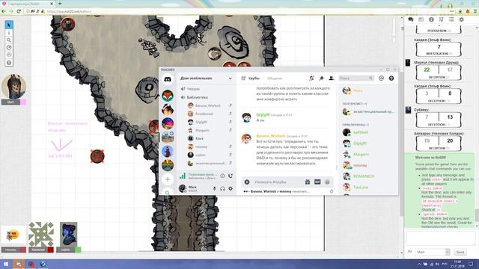The height and width of the screenshot is (269, 479).
Task: Open Discord mentions inbox
Action: coord(381,78)
